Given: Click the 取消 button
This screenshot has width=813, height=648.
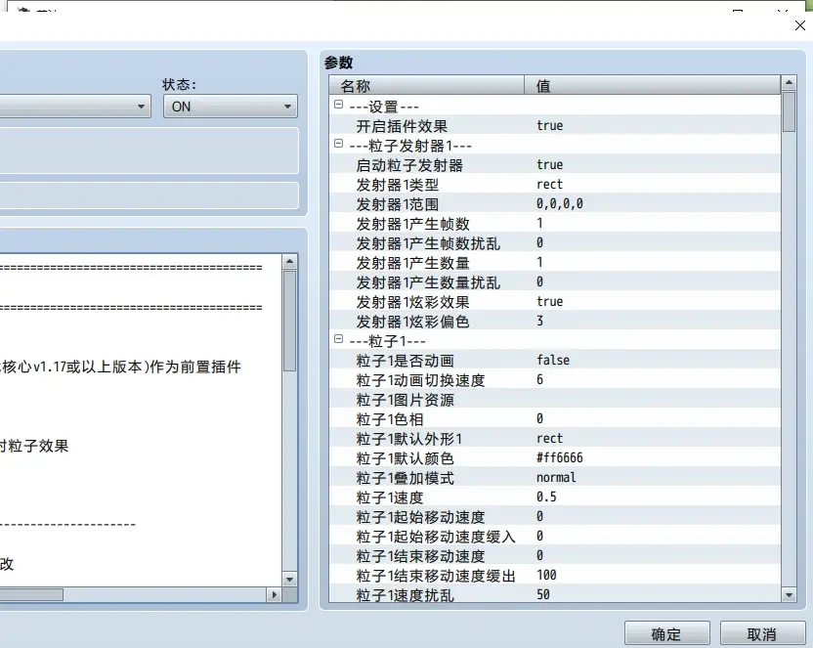Looking at the screenshot, I should pyautogui.click(x=762, y=634).
